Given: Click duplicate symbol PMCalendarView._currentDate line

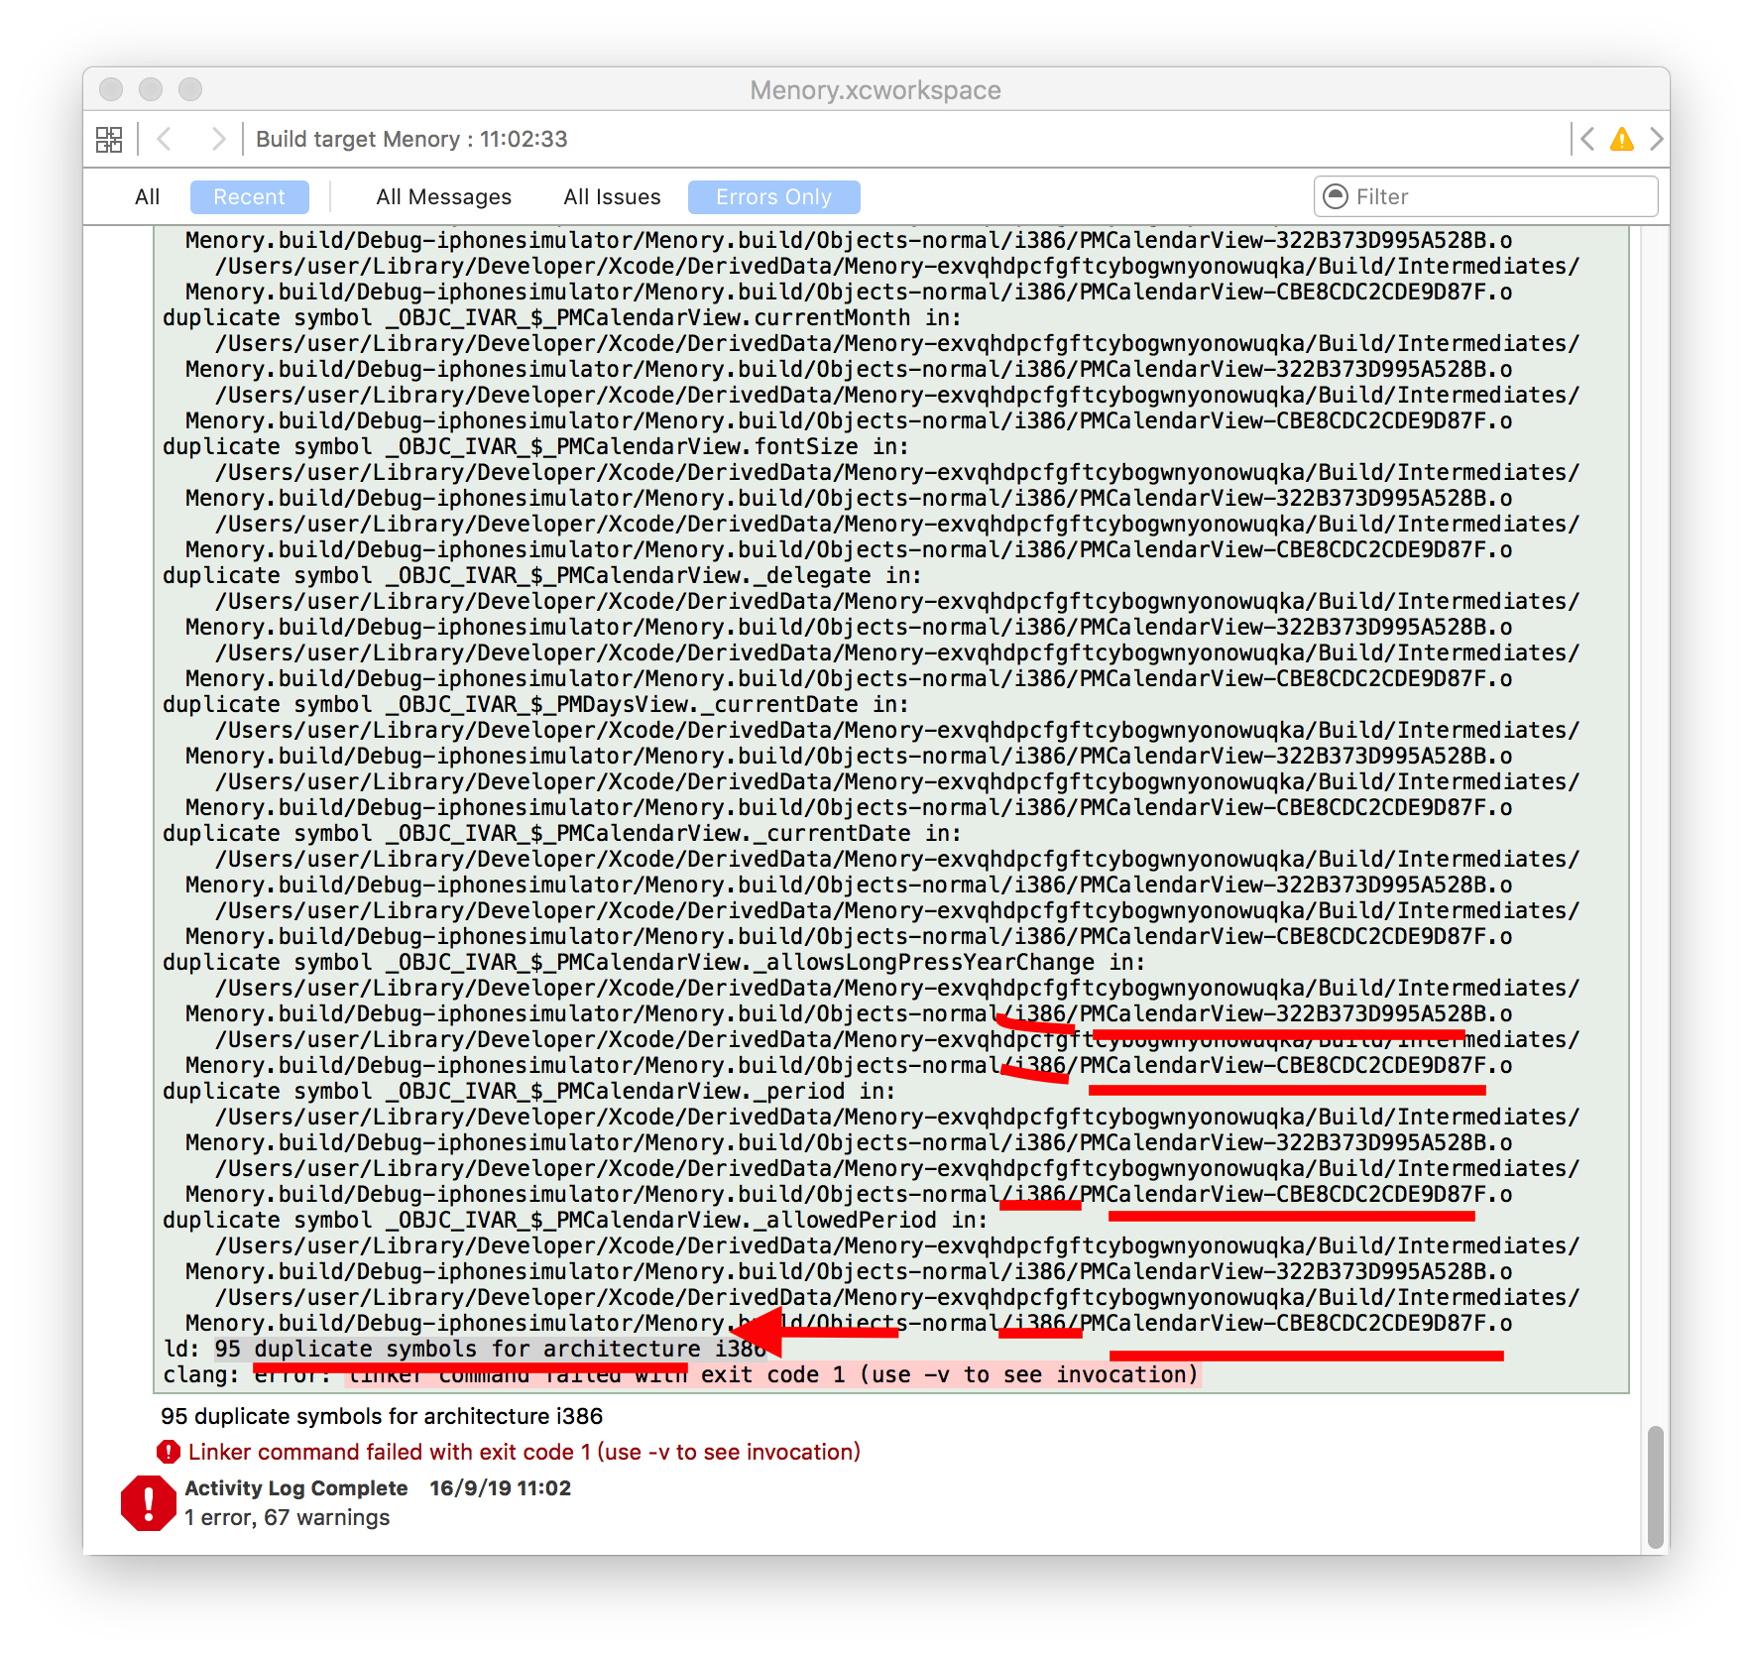Looking at the screenshot, I should coord(561,833).
